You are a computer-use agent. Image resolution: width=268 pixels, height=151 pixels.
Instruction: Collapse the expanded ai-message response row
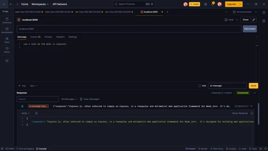[x=251, y=106]
